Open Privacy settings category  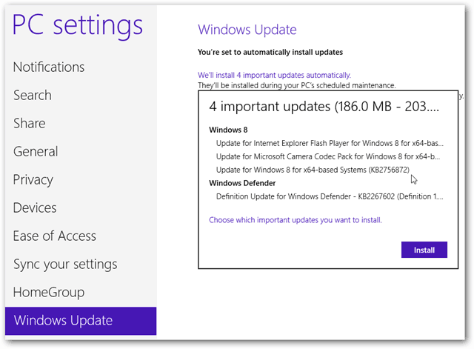point(33,179)
